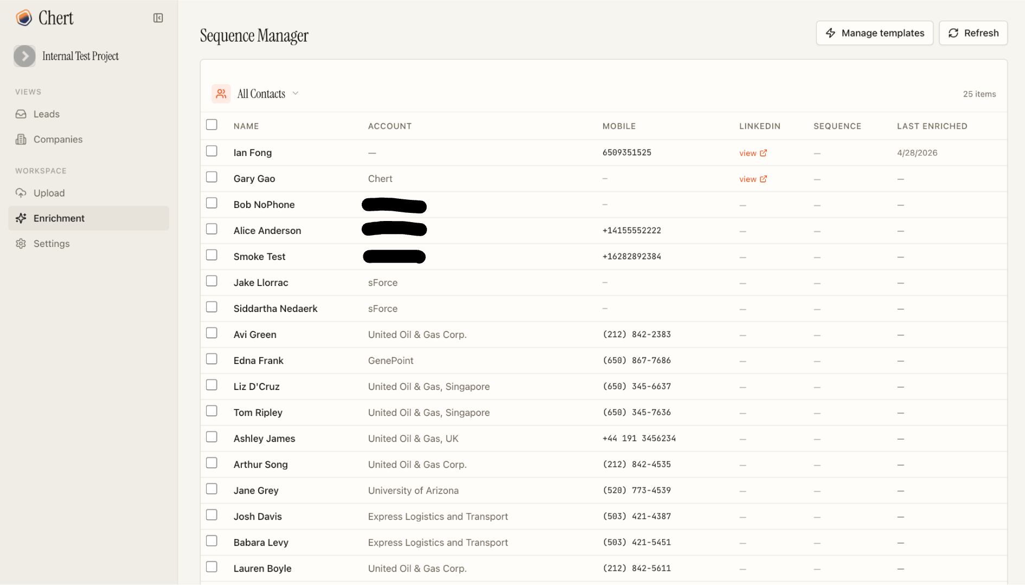The height and width of the screenshot is (585, 1025).
Task: Tick the Tom Ripley checkbox
Action: (212, 411)
